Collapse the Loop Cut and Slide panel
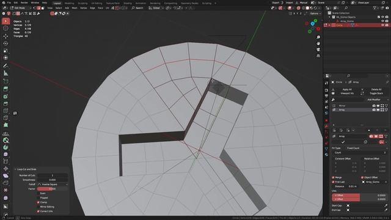 coord(15,169)
